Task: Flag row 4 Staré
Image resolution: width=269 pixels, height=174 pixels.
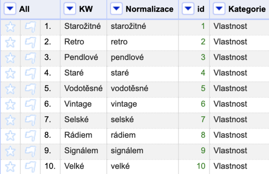Action: [30, 74]
